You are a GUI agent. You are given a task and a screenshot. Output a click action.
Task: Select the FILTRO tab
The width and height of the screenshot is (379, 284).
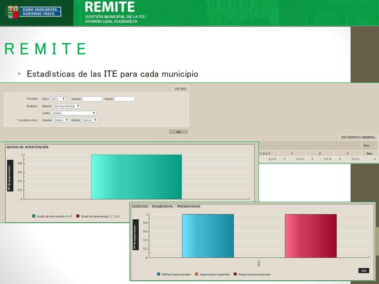click(180, 89)
